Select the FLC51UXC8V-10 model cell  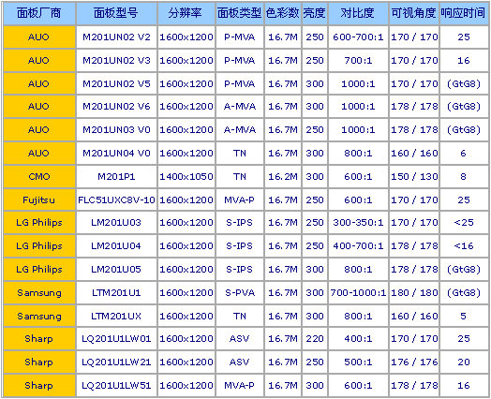click(116, 199)
